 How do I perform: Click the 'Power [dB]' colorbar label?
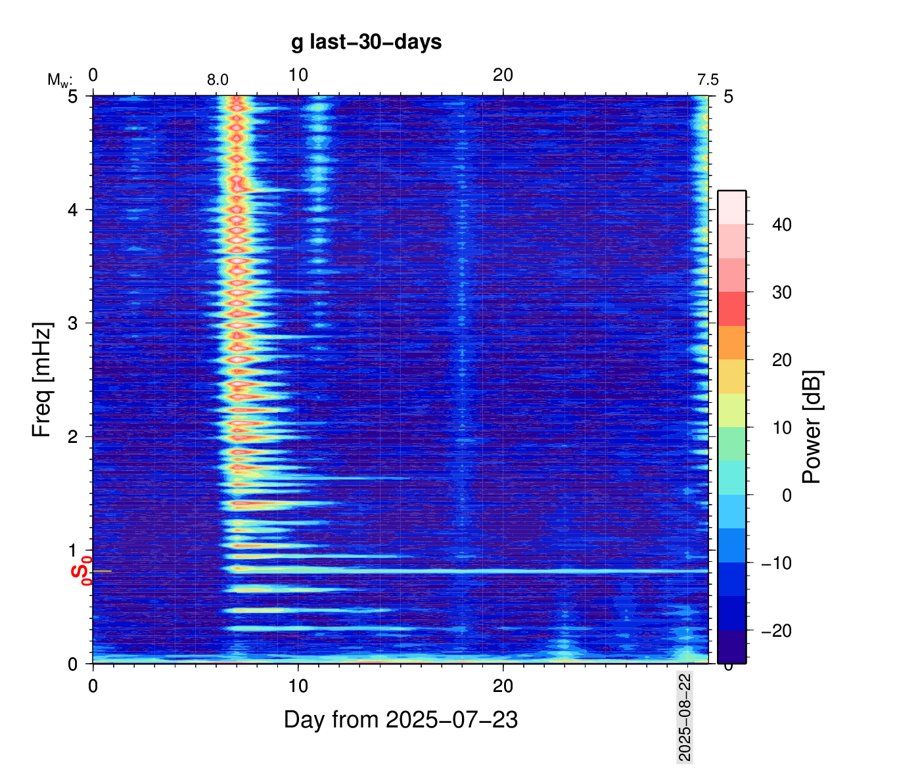click(812, 427)
